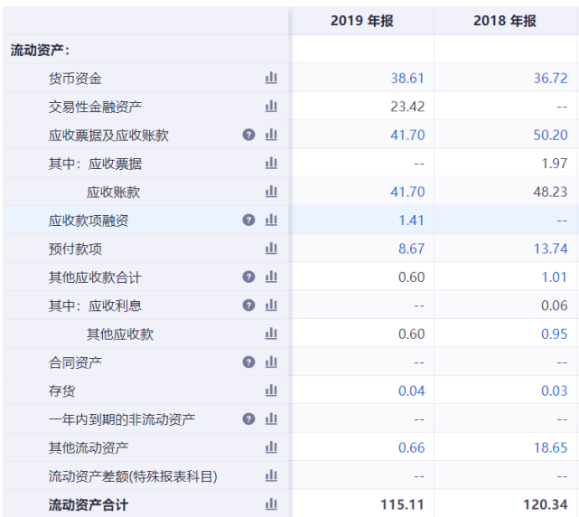
Task: Select the 2018 年报 column header
Action: point(505,21)
